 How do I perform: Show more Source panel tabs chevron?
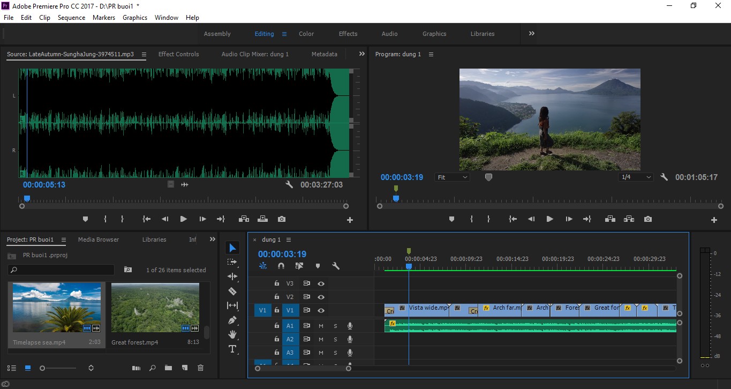[x=361, y=54]
